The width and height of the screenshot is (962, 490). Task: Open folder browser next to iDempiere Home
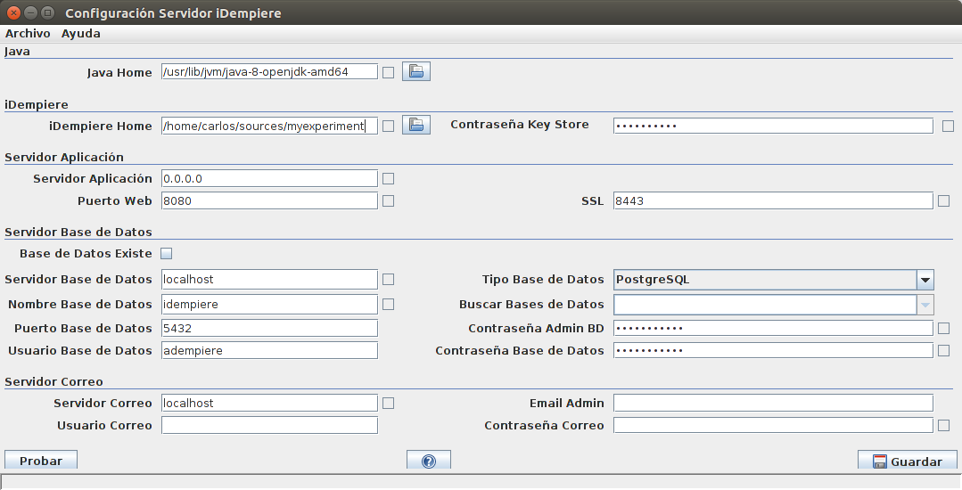click(x=416, y=126)
